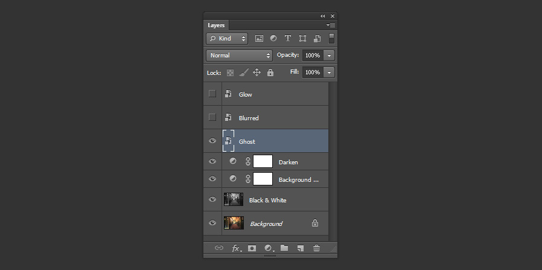Screen dimensions: 542x270
Task: Create a new group folder icon
Action: click(284, 248)
